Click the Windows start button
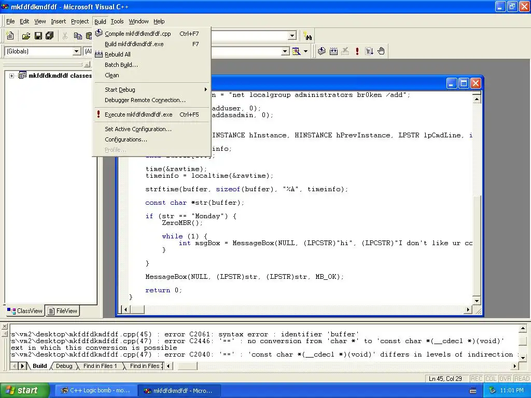 click(25, 391)
